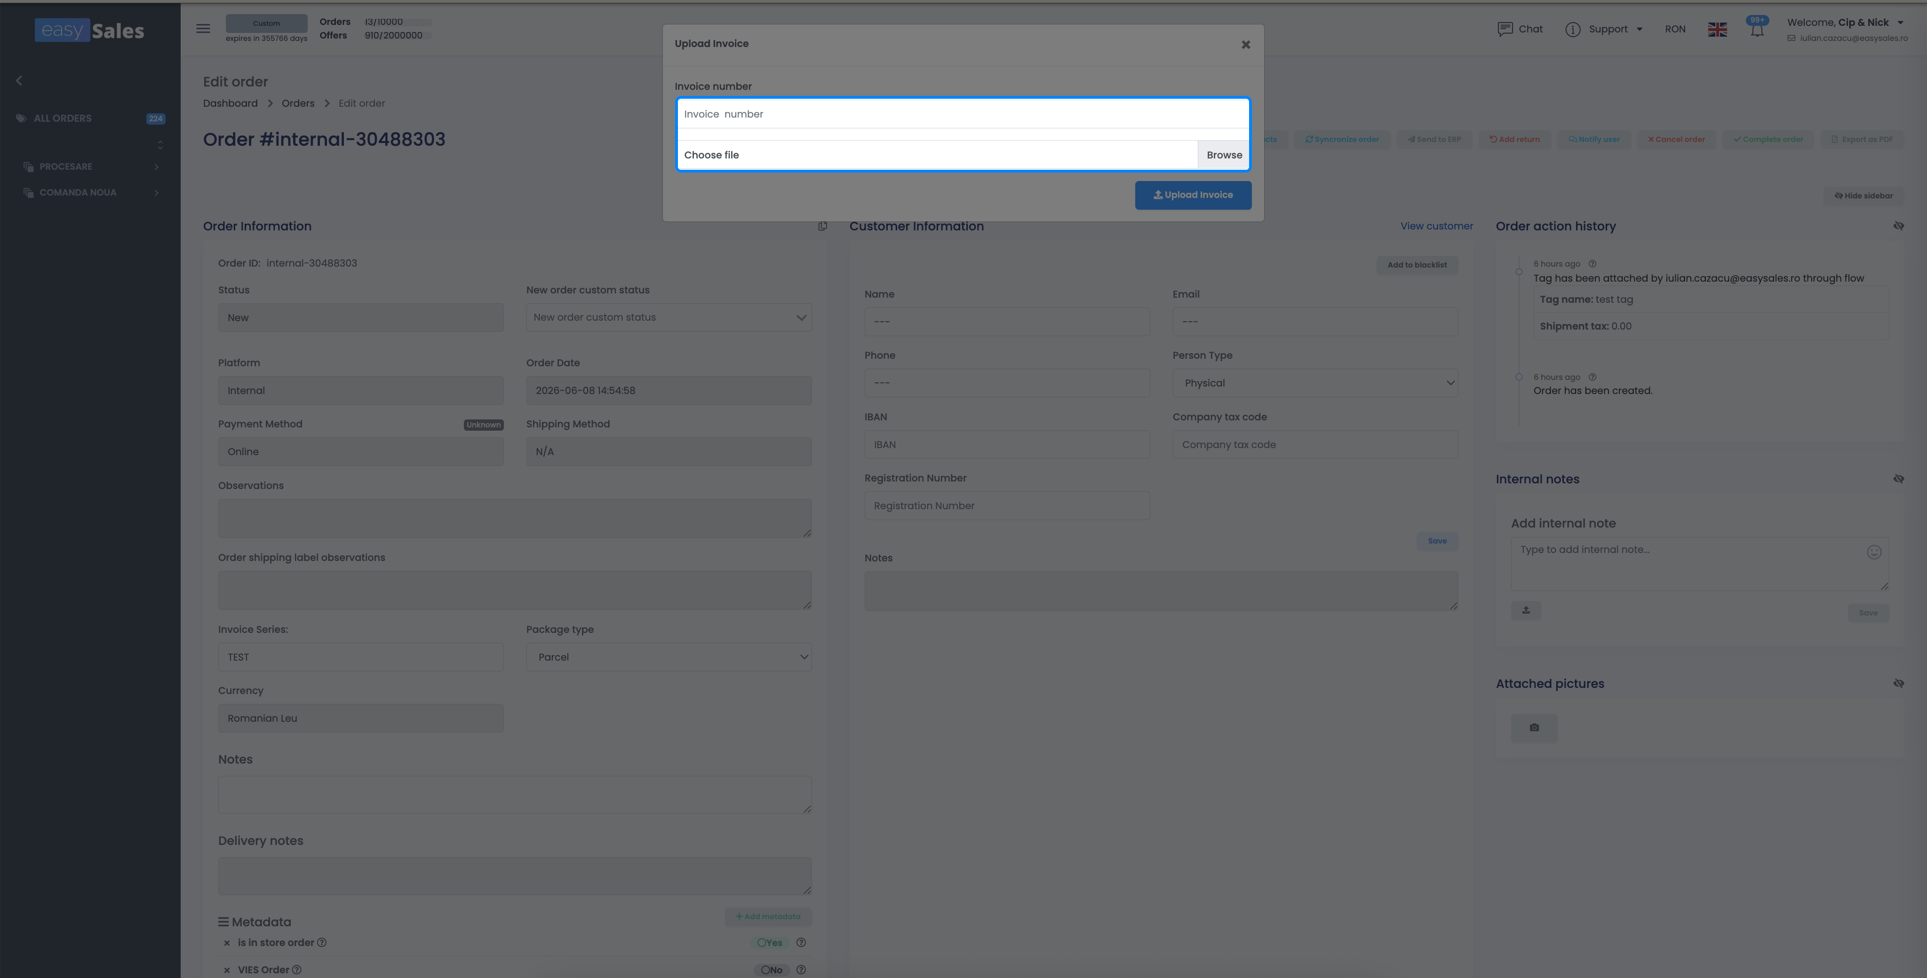Copy order information icon
Viewport: 1927px width, 978px height.
click(822, 227)
